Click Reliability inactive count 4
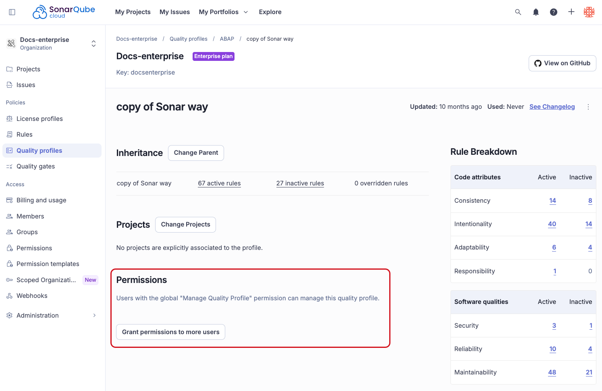Image resolution: width=602 pixels, height=391 pixels. [590, 349]
